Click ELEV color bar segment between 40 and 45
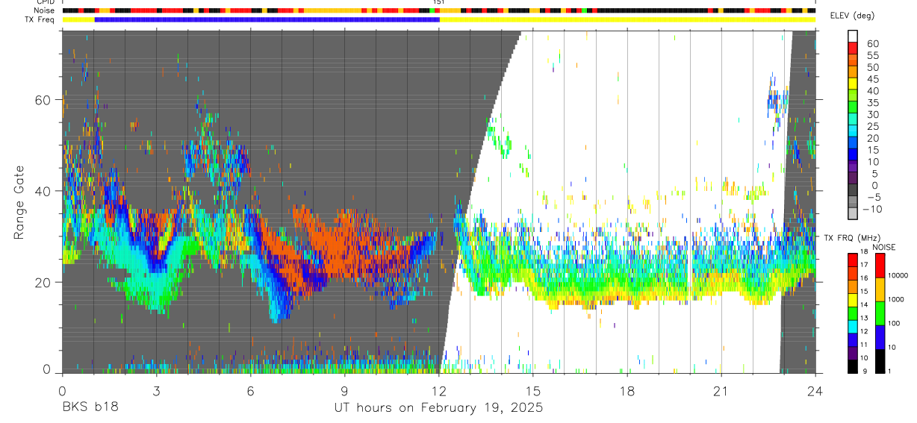917x423 pixels. point(853,84)
